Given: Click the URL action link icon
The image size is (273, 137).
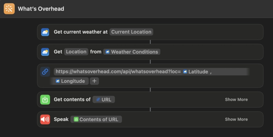Looking at the screenshot, I should pos(45,72).
